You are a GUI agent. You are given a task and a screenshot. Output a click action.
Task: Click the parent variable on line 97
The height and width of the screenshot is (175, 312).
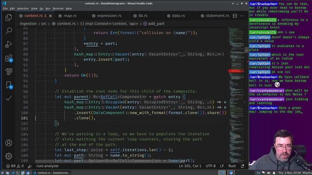click(x=81, y=97)
